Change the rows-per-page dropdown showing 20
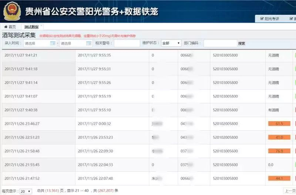The image size is (296, 195). tap(26, 191)
